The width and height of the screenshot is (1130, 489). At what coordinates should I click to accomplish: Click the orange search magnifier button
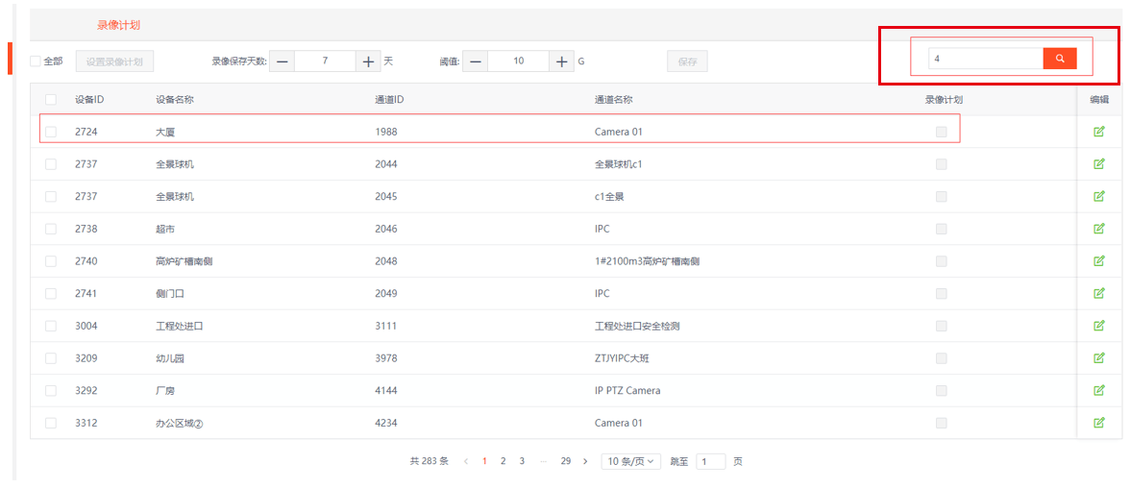1059,59
